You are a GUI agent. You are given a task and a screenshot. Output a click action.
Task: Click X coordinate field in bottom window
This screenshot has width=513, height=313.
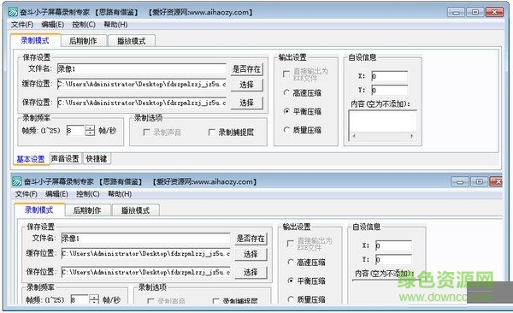click(393, 245)
